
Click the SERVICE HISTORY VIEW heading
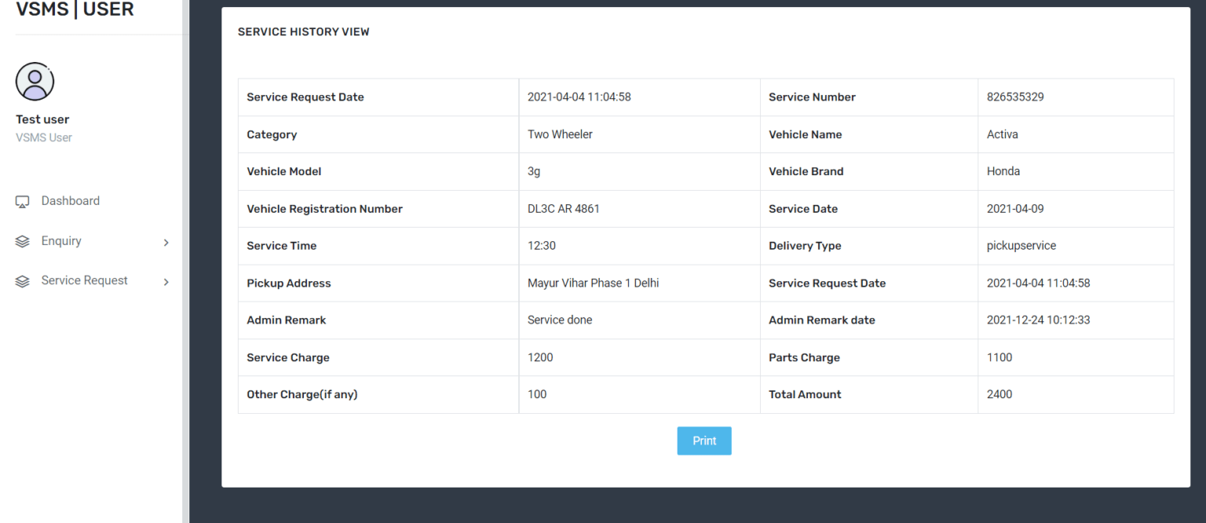pyautogui.click(x=304, y=31)
